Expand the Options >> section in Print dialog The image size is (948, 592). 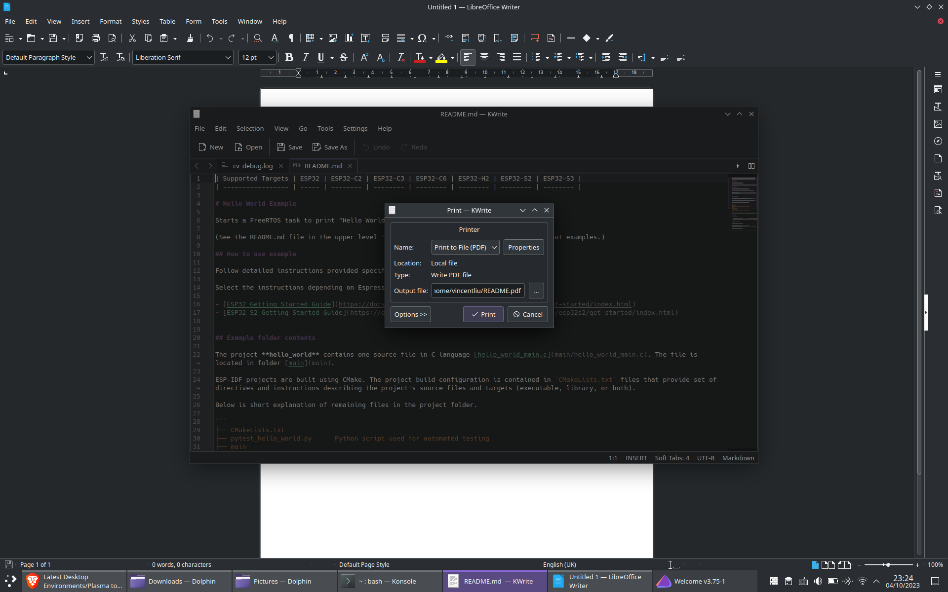click(x=410, y=314)
